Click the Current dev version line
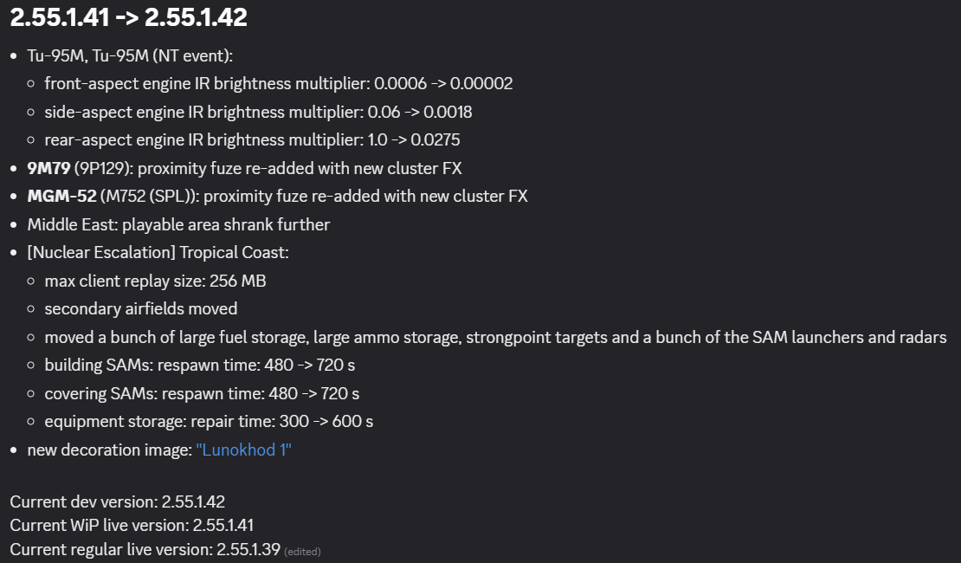961x563 pixels. [118, 502]
